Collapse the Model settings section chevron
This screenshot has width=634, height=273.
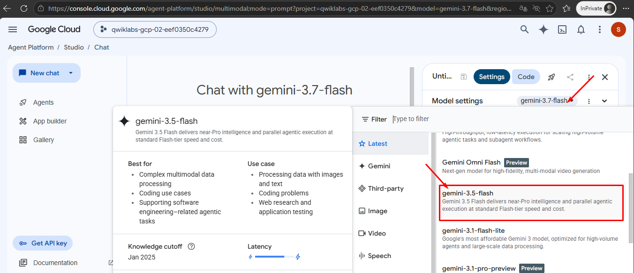pos(604,101)
